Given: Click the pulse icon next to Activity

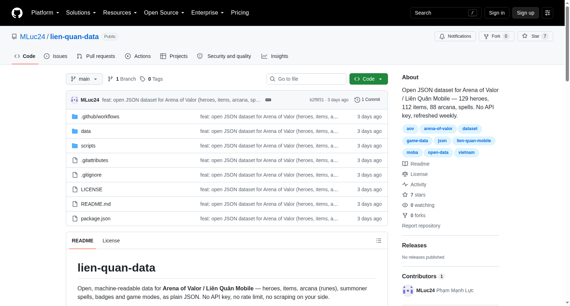Looking at the screenshot, I should [405, 184].
